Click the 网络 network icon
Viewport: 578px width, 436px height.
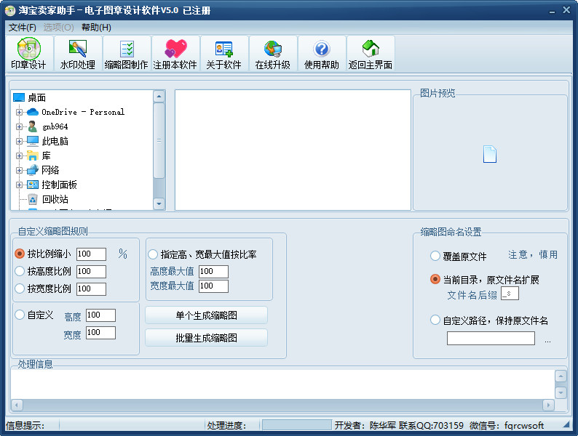tap(33, 170)
